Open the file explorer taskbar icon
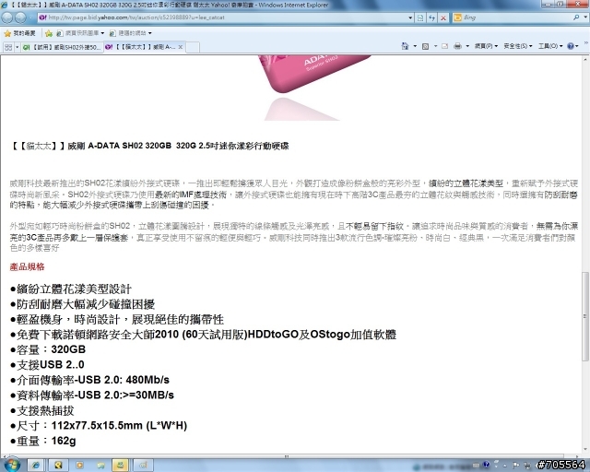 pos(100,466)
